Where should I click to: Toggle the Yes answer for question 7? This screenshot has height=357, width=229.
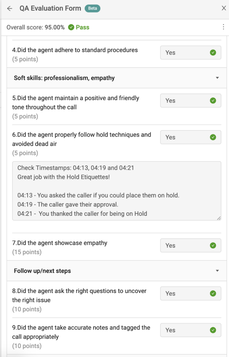pyautogui.click(x=191, y=246)
